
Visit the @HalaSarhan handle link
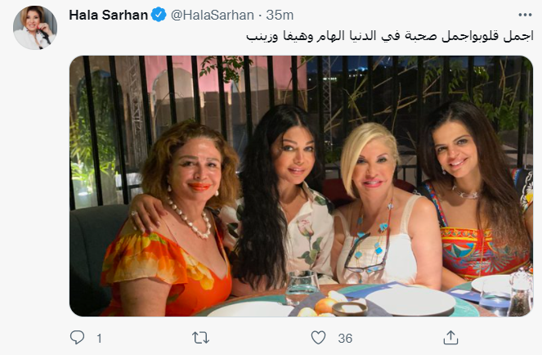pos(213,16)
